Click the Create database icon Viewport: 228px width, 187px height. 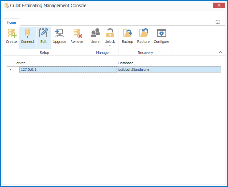[x=11, y=33]
